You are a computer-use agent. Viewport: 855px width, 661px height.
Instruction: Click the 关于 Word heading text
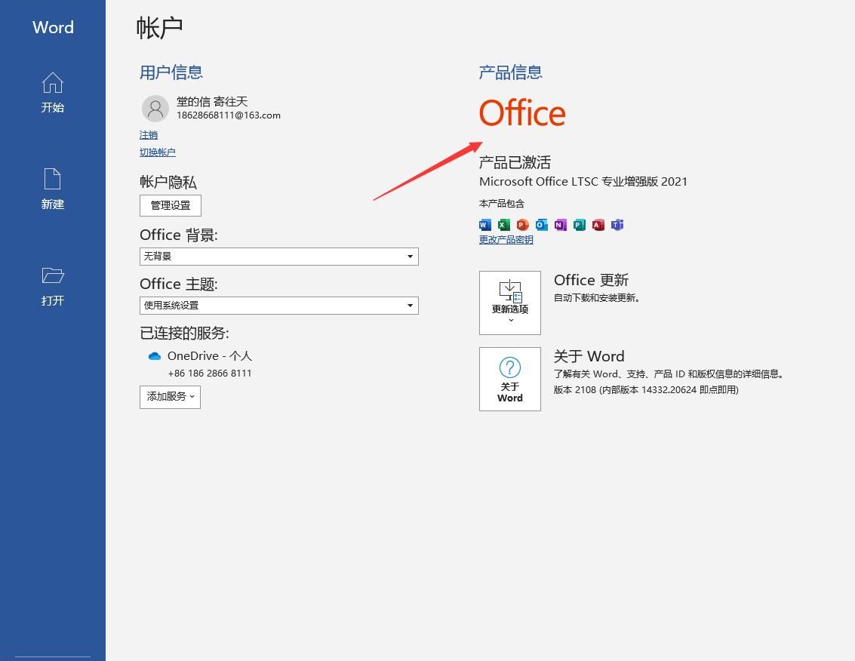[x=589, y=356]
